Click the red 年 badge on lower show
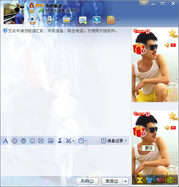The width and height of the screenshot is (179, 187). click(x=148, y=114)
